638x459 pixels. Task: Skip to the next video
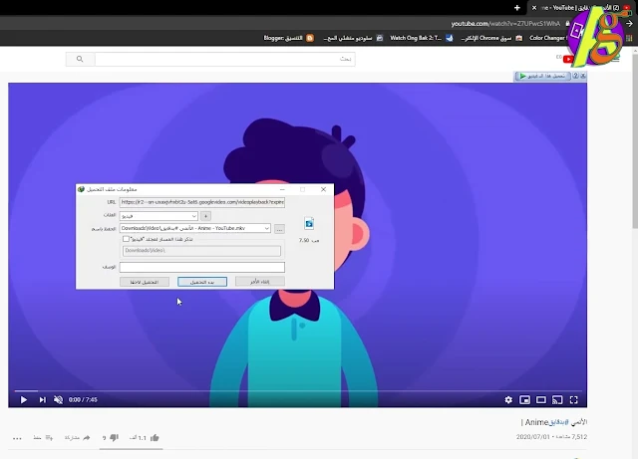pyautogui.click(x=42, y=400)
